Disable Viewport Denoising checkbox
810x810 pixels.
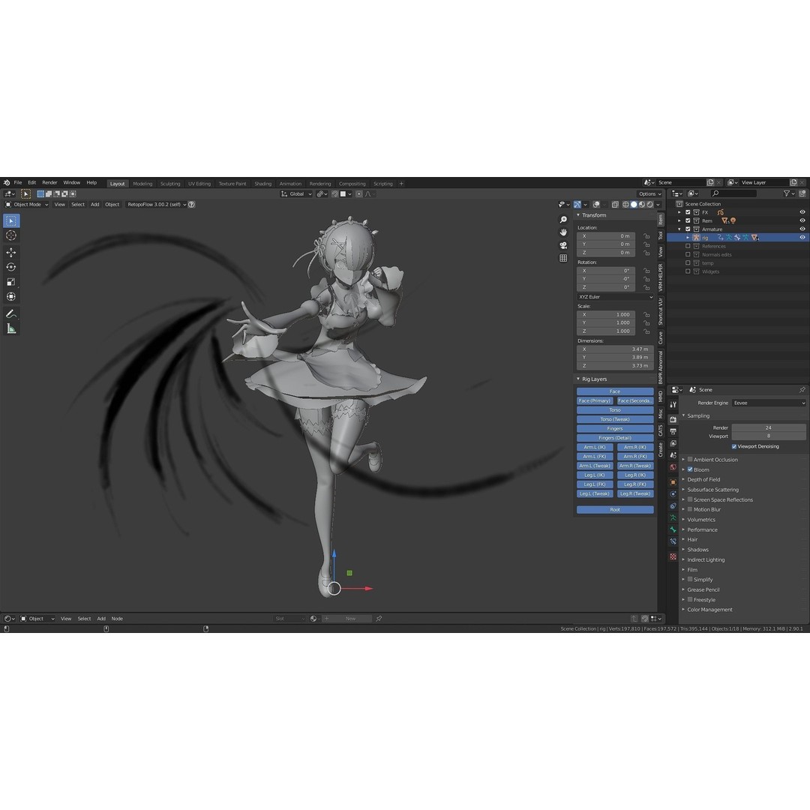point(734,447)
